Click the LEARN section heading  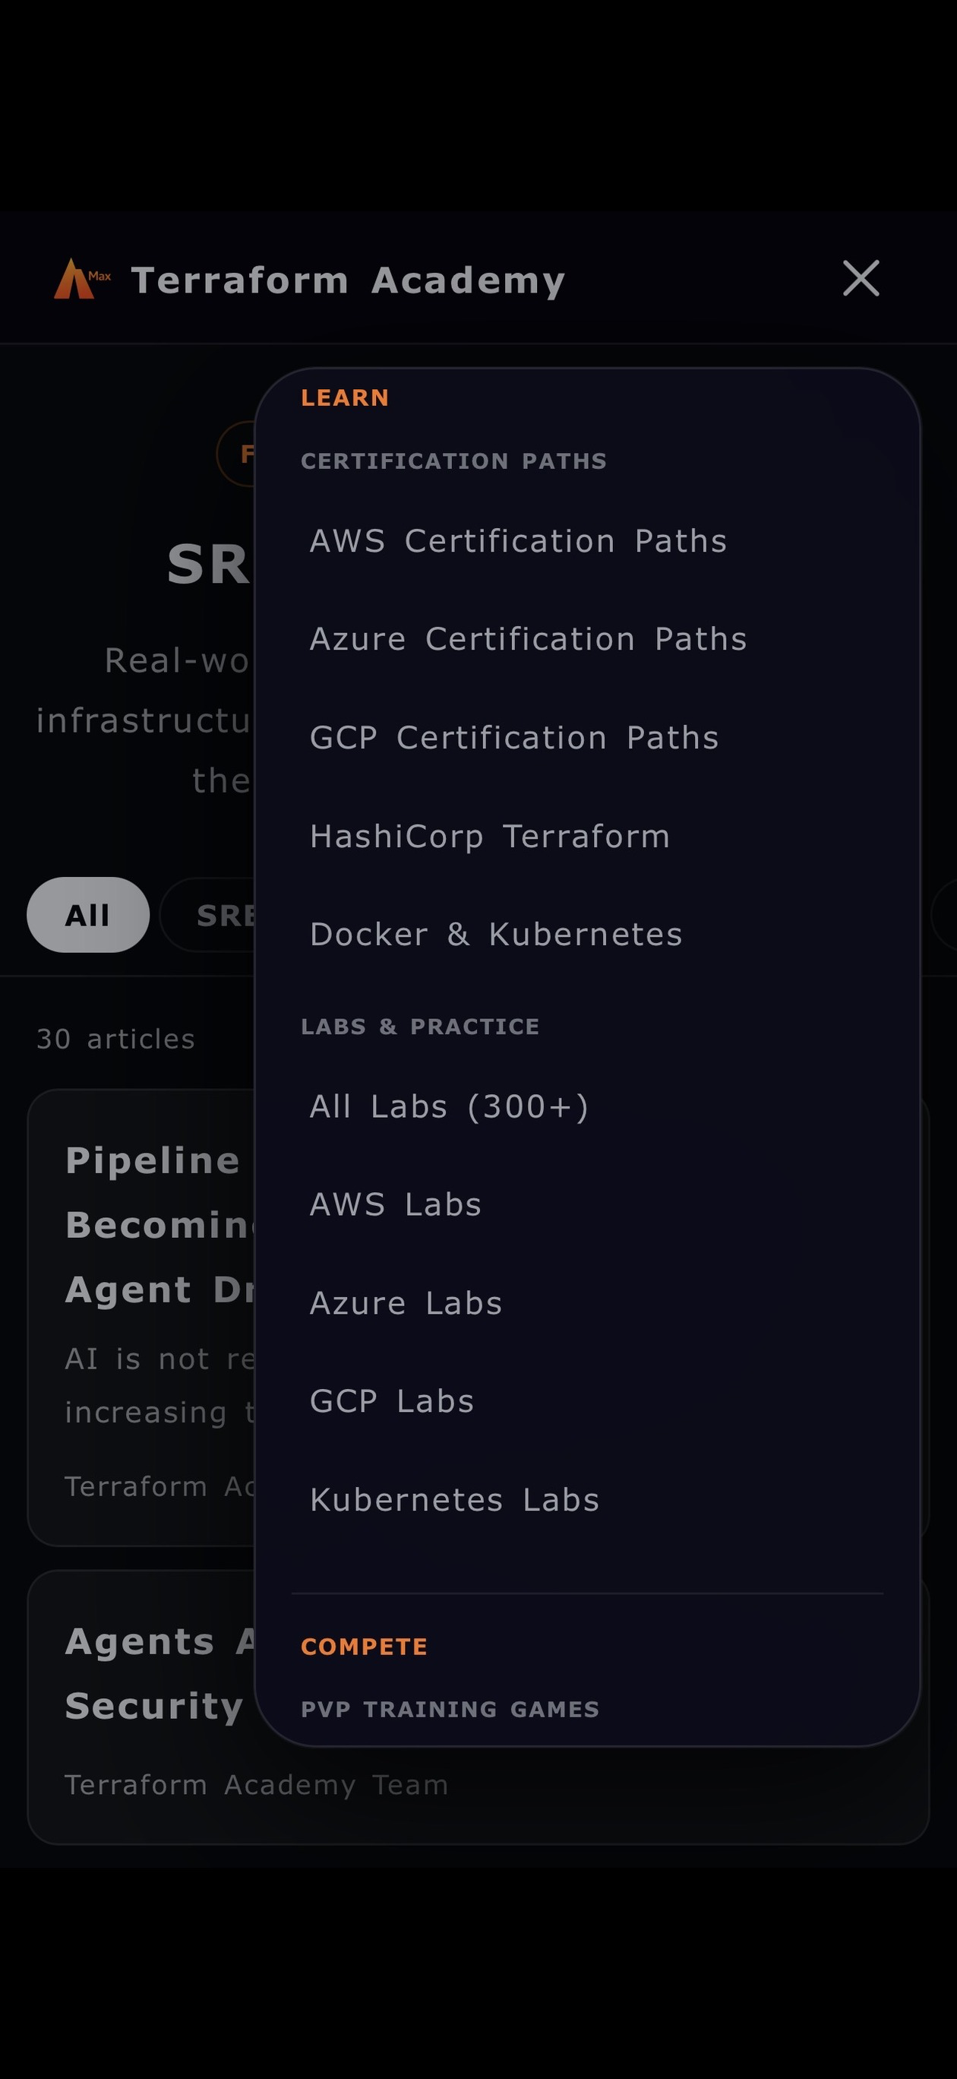coord(345,398)
